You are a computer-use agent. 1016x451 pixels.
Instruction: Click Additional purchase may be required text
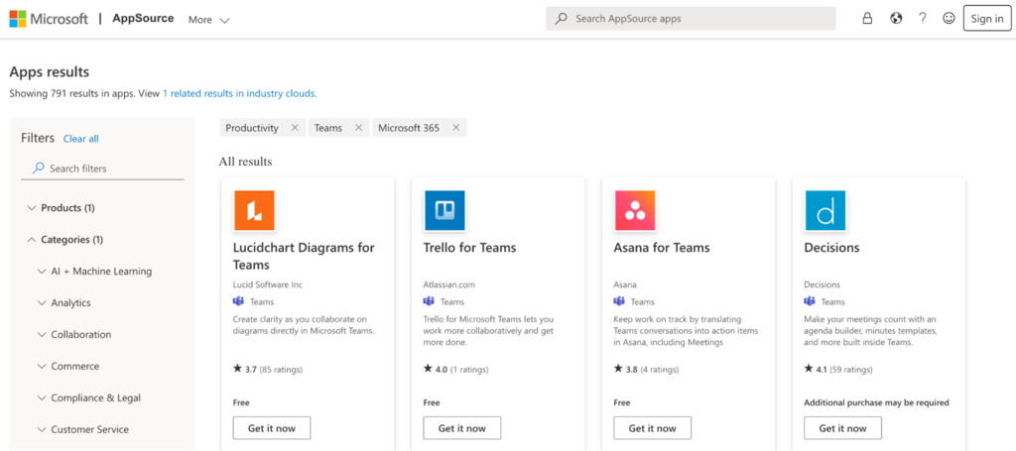[x=876, y=402]
